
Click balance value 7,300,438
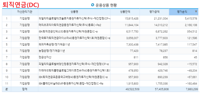(x=132, y=45)
